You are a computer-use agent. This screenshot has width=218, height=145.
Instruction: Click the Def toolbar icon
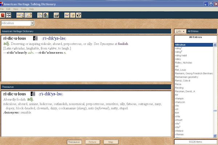pyautogui.click(x=67, y=15)
